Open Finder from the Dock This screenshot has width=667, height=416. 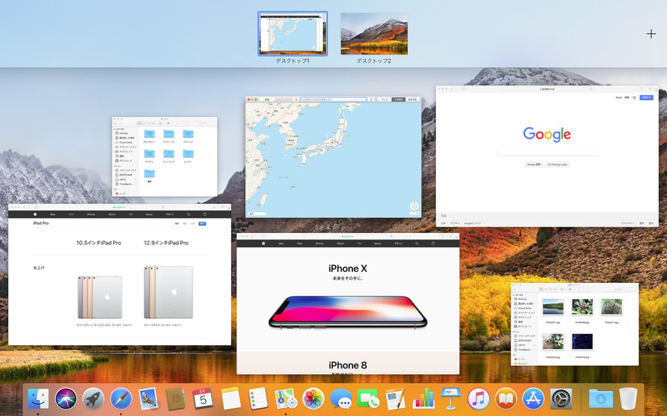pyautogui.click(x=38, y=398)
